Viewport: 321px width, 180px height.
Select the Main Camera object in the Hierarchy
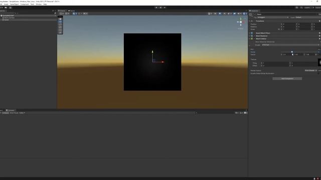[x=10, y=18]
